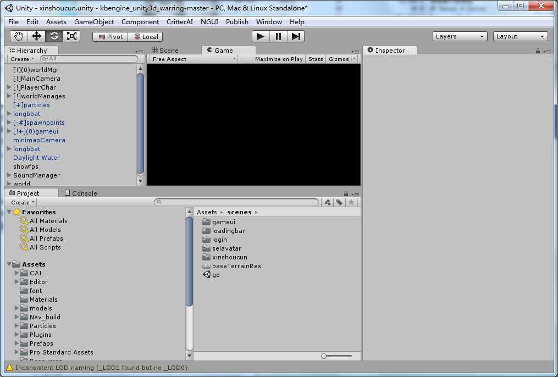
Task: Open the Window menu
Action: [x=269, y=21]
